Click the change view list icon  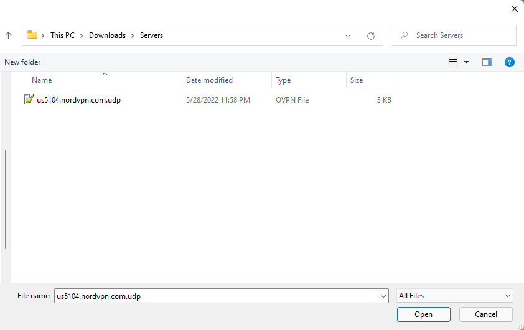click(453, 62)
